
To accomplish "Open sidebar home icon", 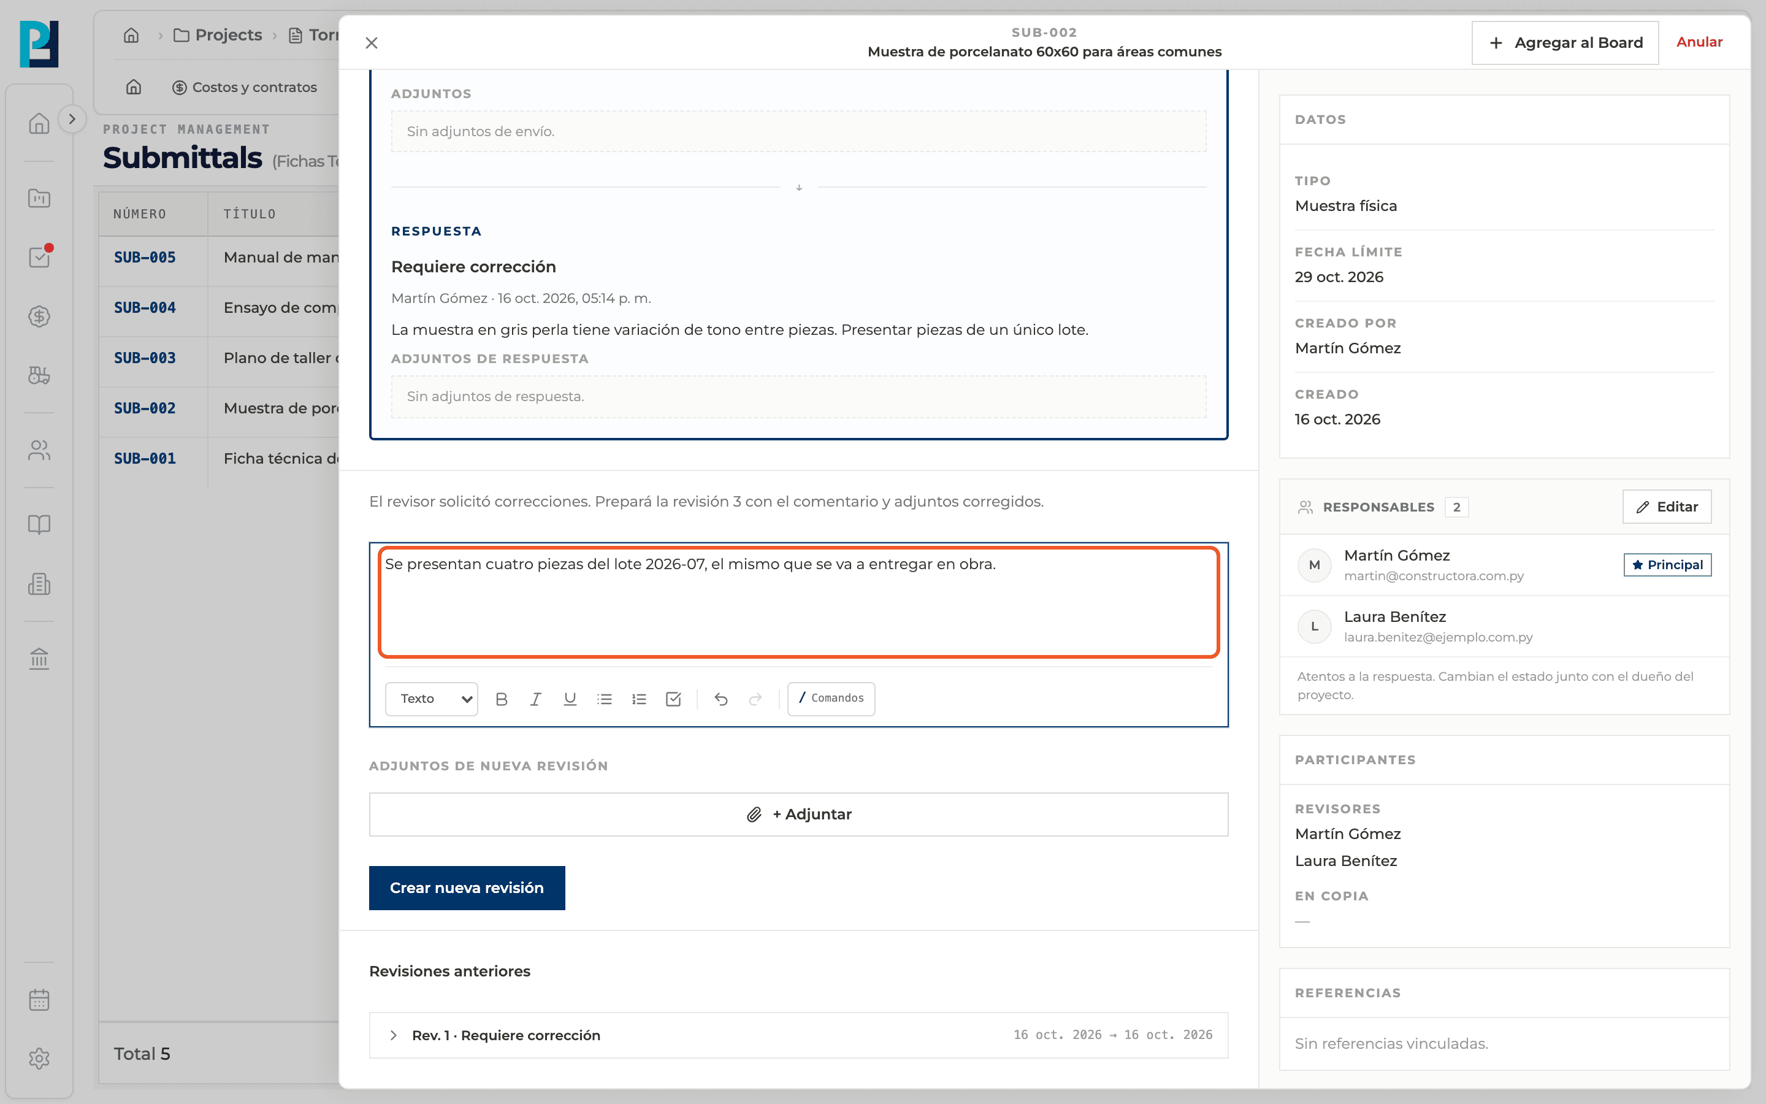I will pyautogui.click(x=39, y=123).
